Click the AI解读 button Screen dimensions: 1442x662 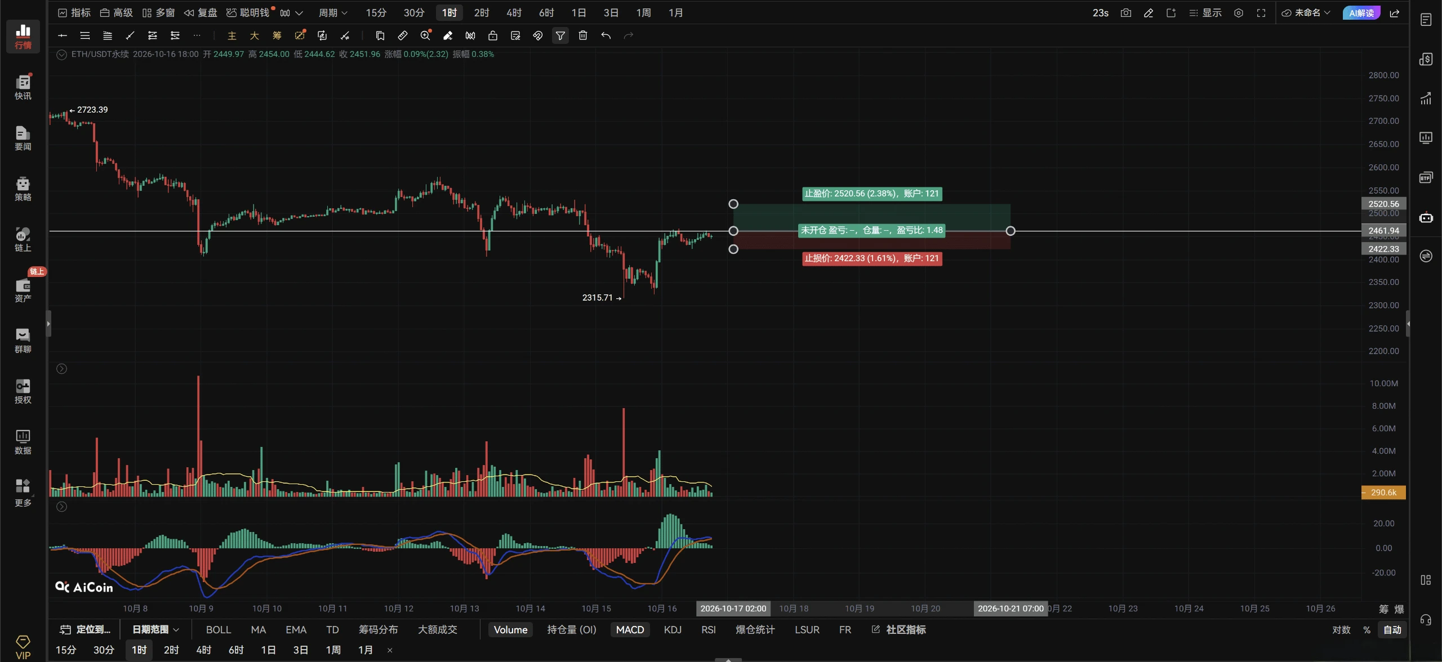[1361, 12]
